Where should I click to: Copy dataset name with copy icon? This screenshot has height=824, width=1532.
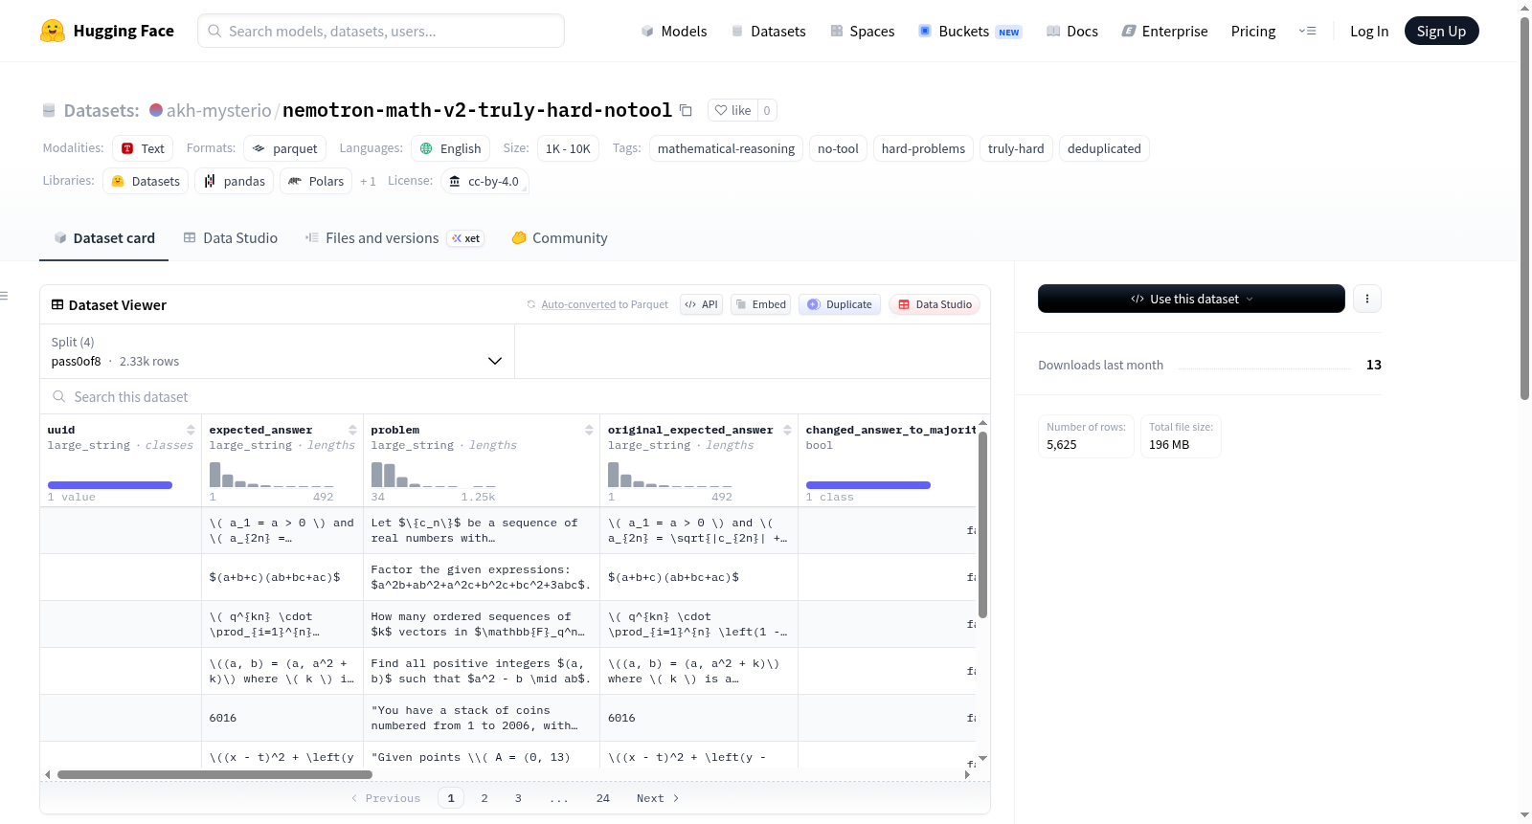[686, 110]
